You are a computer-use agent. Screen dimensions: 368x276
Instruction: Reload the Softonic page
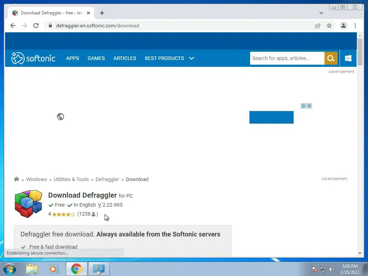coord(36,26)
